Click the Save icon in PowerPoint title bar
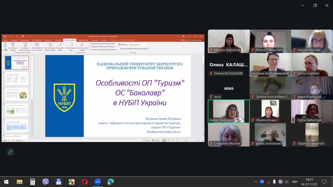Screen dimensions: 333x187 click(5, 36)
